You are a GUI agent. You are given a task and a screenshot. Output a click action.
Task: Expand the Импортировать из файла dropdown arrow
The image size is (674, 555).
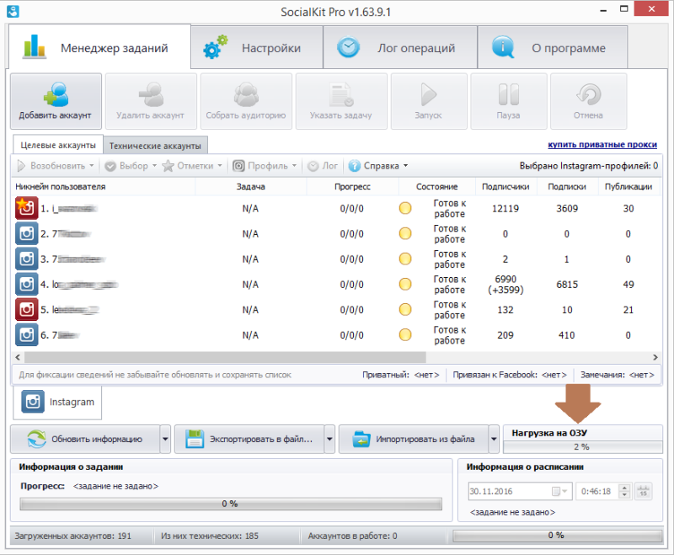pos(494,439)
